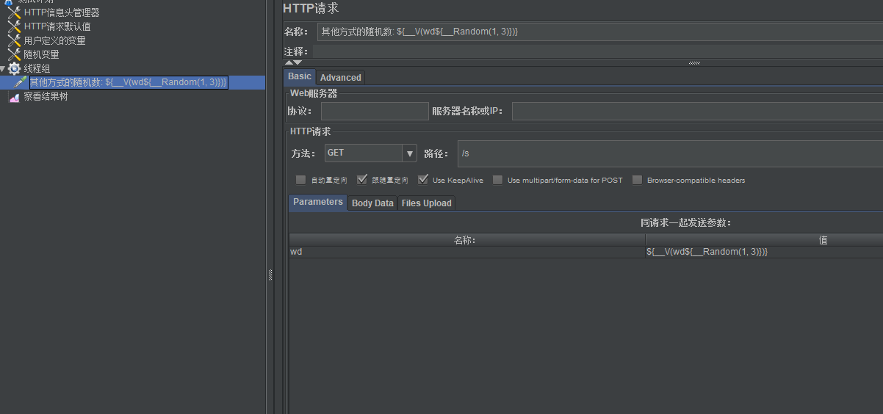Click the collapse arrows below 注释
This screenshot has height=414, width=883.
tap(293, 63)
